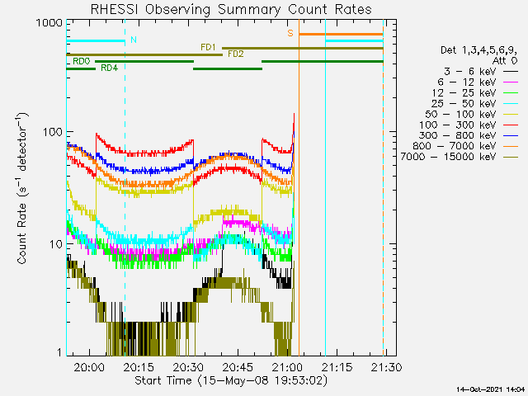Click the 100 y-axis tick label

53,132
